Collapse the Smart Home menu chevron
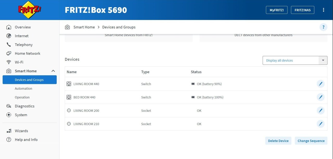This screenshot has height=159, width=333. (53, 71)
